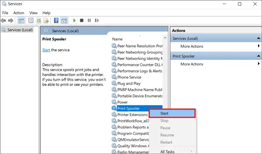This screenshot has height=154, width=262.
Task: Open the View menu
Action: pyautogui.click(x=34, y=13)
